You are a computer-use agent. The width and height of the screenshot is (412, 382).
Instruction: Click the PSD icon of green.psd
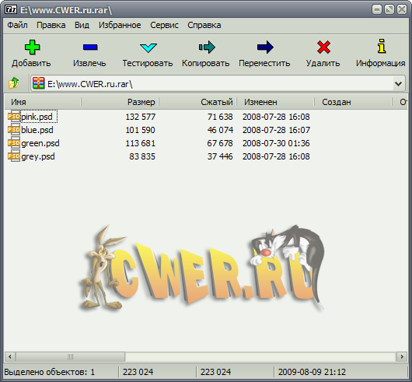click(14, 143)
